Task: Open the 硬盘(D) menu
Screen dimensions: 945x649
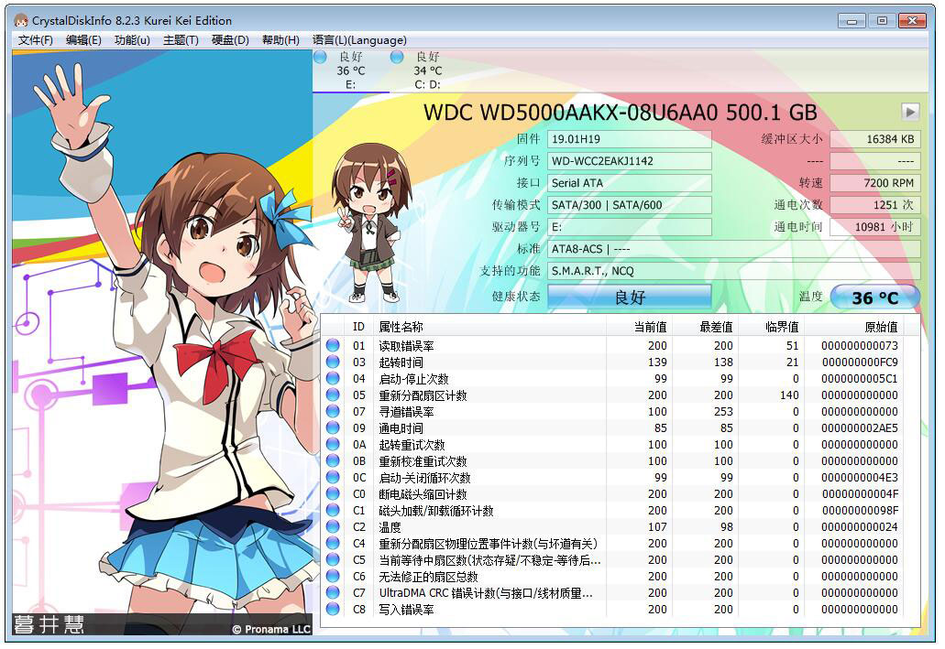Action: coord(228,39)
